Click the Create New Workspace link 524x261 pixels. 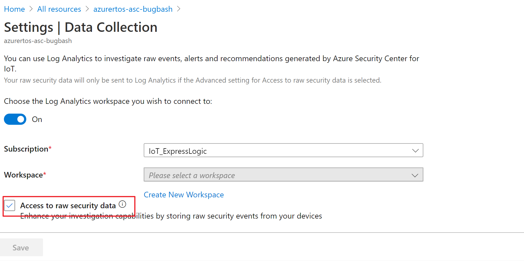tap(184, 195)
